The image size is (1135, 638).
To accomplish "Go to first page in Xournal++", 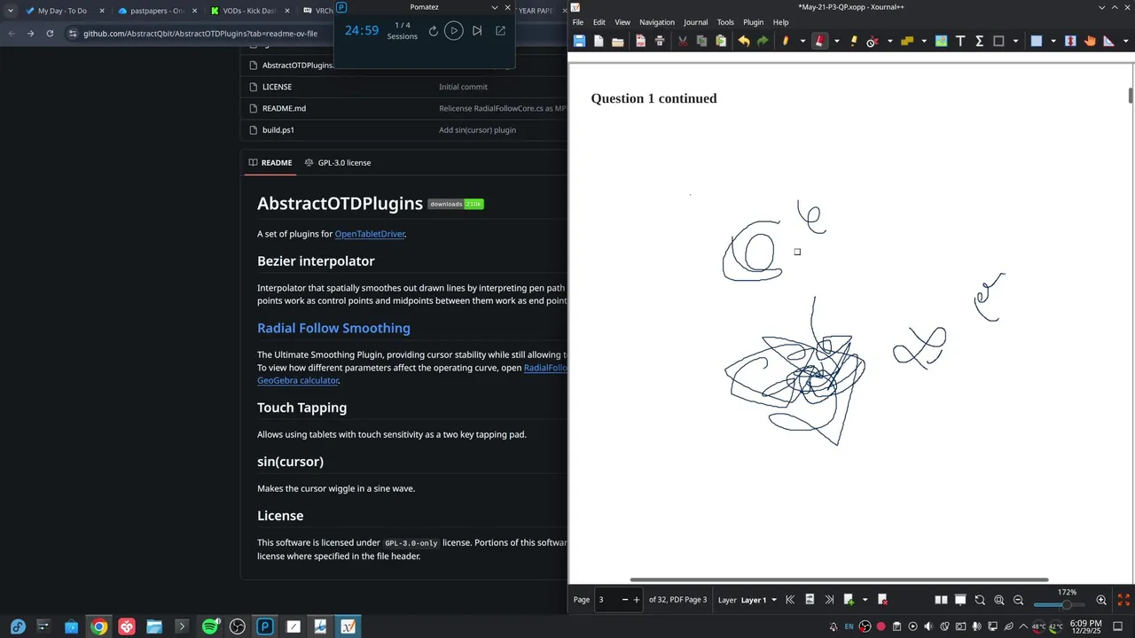I will click(x=790, y=600).
